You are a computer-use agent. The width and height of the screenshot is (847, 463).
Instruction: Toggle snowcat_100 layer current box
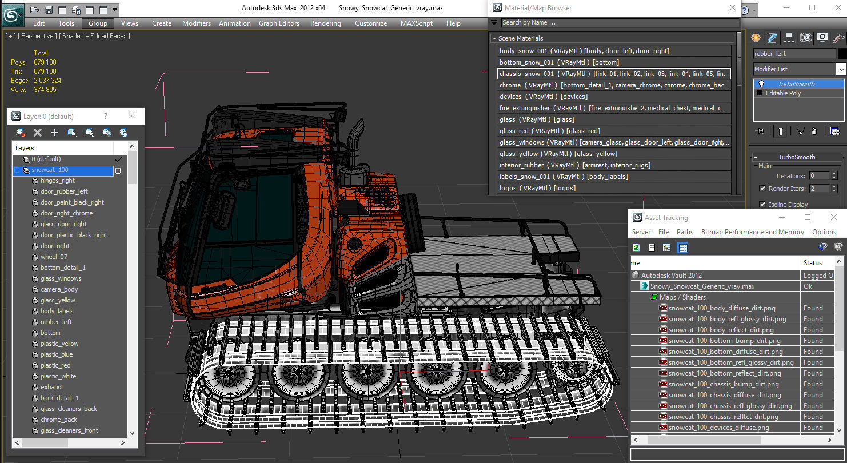pyautogui.click(x=118, y=171)
